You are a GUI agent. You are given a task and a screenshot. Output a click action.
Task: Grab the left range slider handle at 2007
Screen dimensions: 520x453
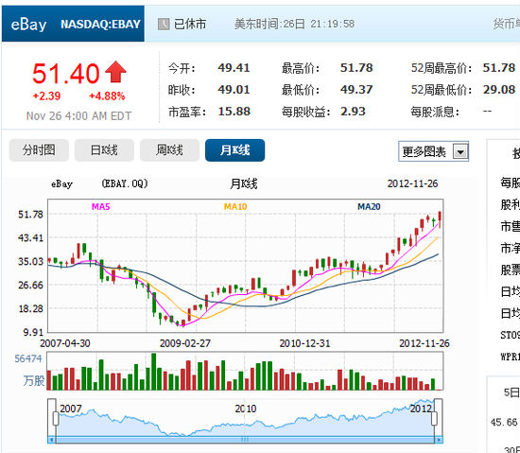pos(56,419)
